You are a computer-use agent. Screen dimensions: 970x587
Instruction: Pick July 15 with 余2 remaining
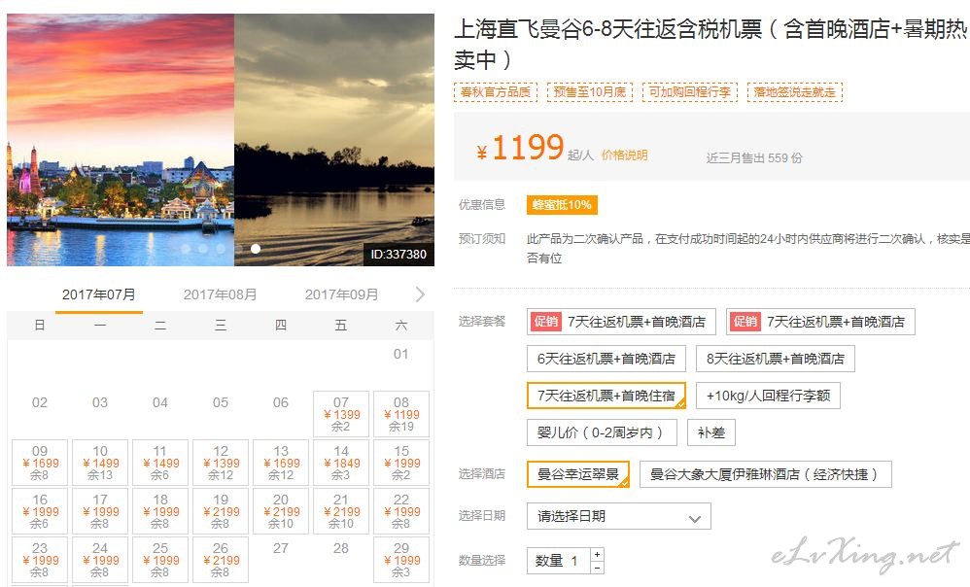401,463
